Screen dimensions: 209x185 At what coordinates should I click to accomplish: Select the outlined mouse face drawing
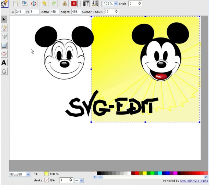pyautogui.click(x=64, y=52)
